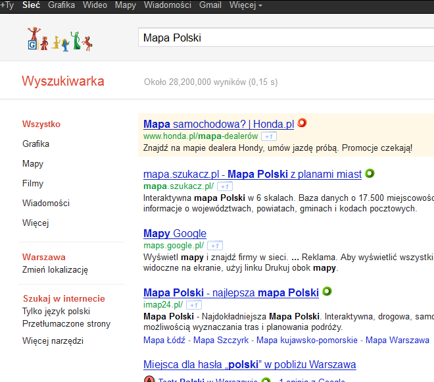The height and width of the screenshot is (382, 434).
Task: Switch to Wideo in the top bar
Action: [95, 5]
